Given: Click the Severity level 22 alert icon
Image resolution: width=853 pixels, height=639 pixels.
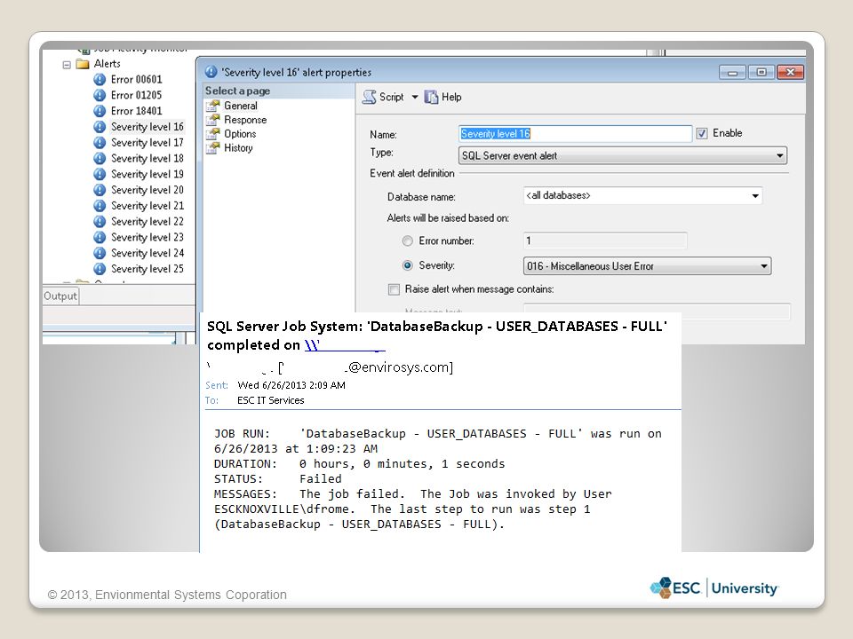Looking at the screenshot, I should tap(100, 221).
